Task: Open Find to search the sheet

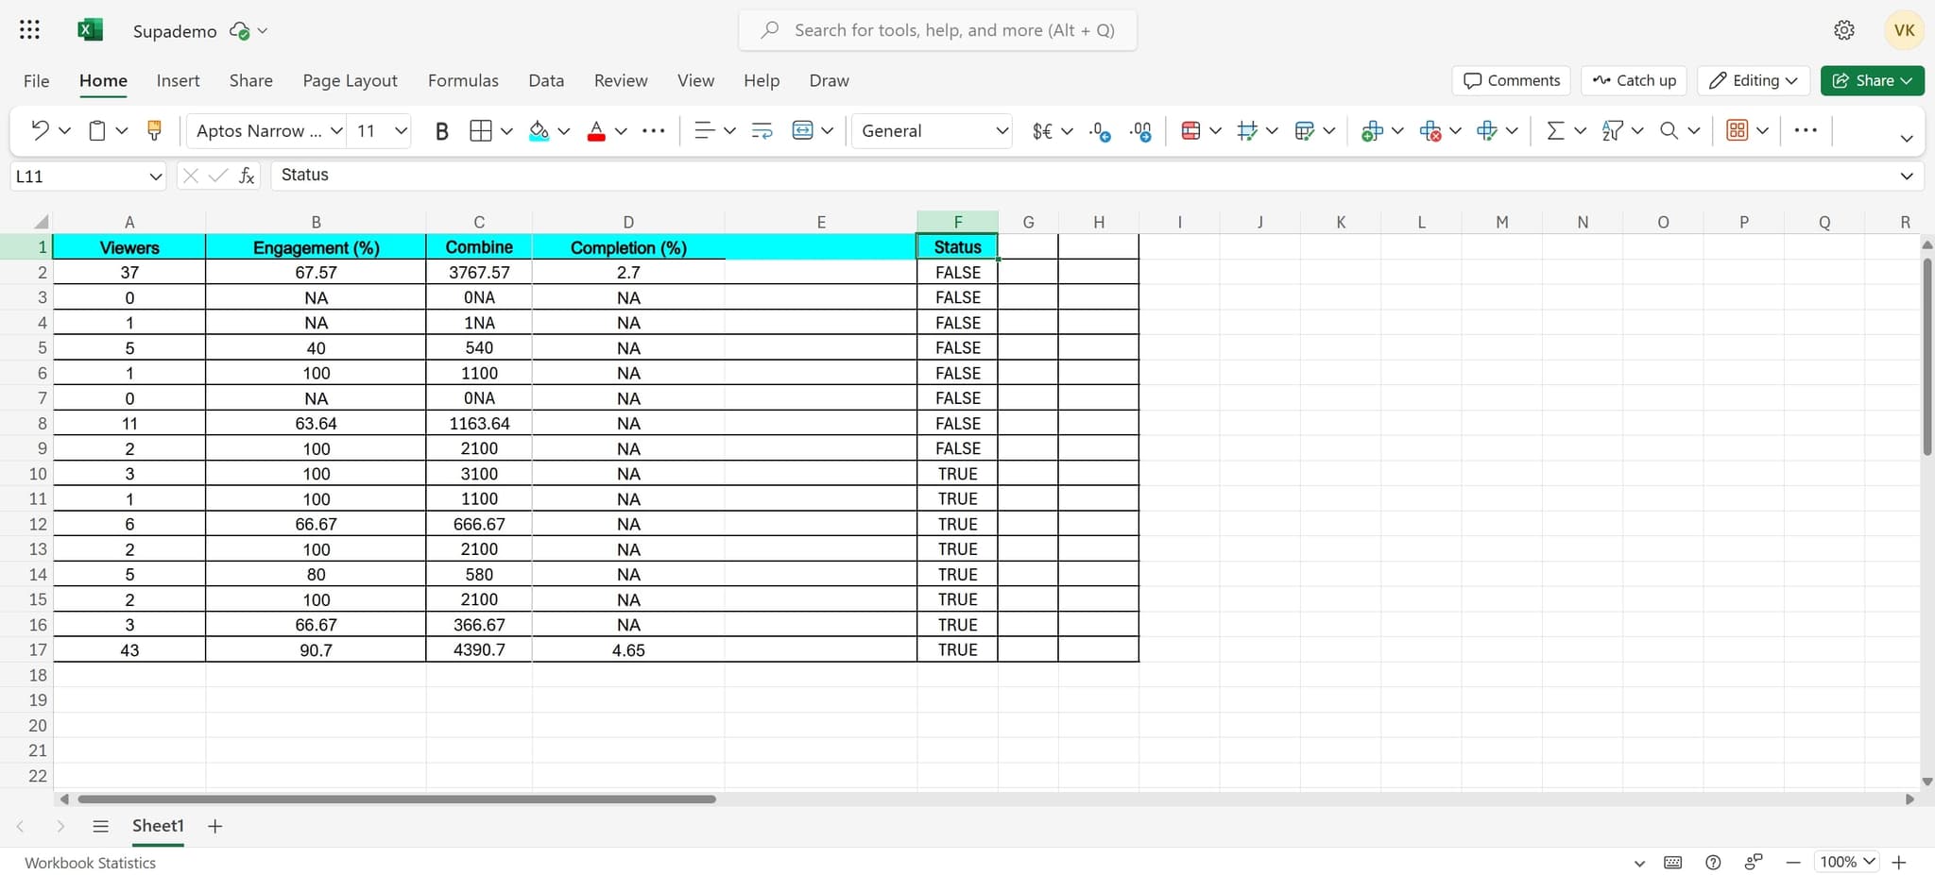Action: [x=1670, y=130]
